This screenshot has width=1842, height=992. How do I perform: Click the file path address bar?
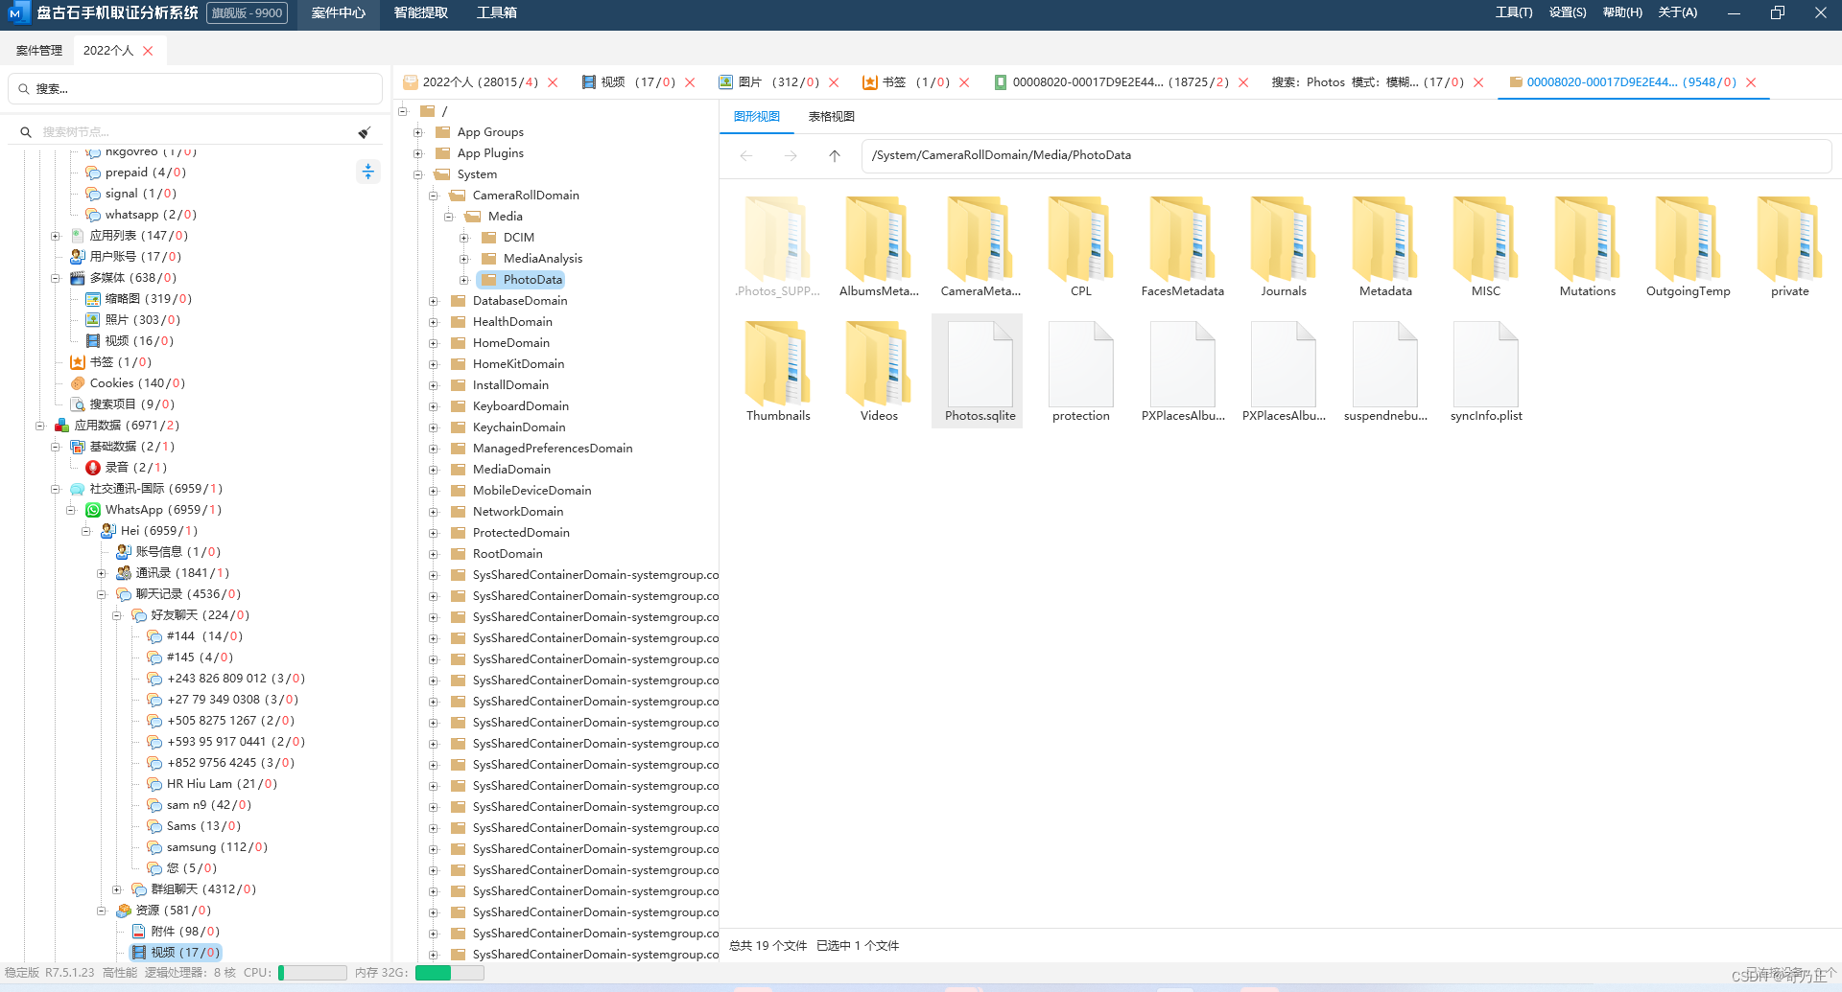1343,155
